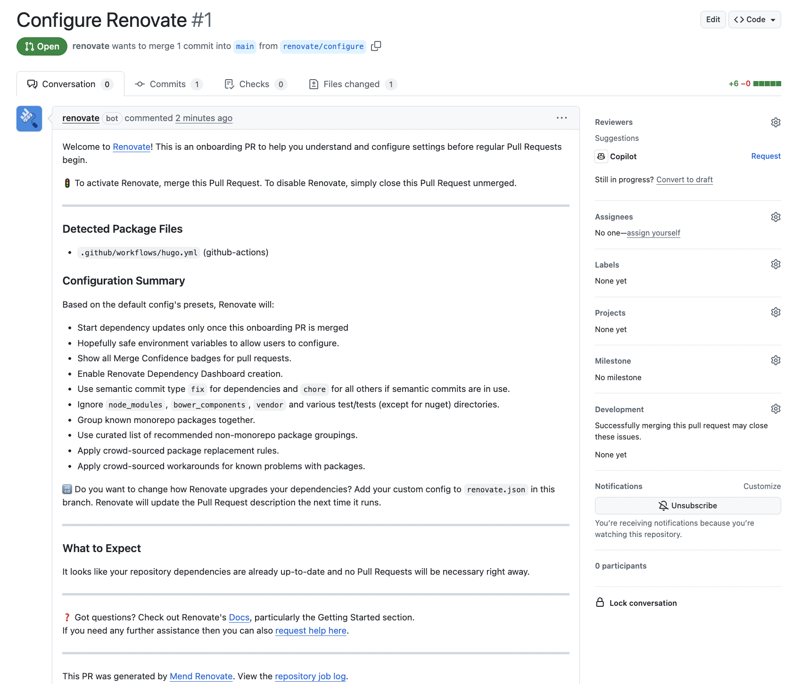
Task: Click the Edit title button
Action: point(712,20)
